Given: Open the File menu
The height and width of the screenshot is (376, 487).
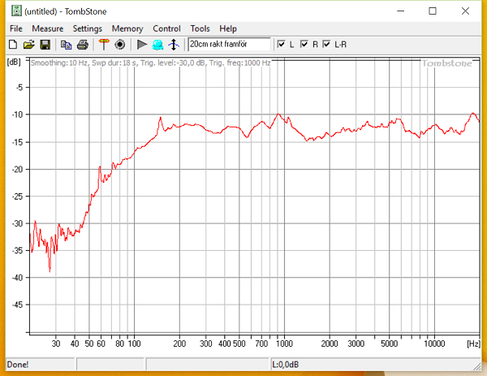Looking at the screenshot, I should (16, 28).
